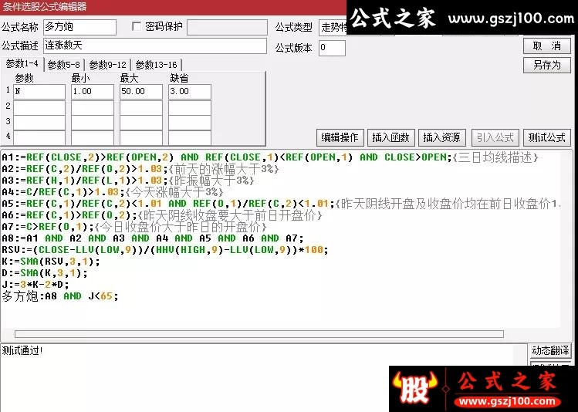Click the 公式名称 field containing 多方炮
The height and width of the screenshot is (412, 578).
pyautogui.click(x=79, y=27)
